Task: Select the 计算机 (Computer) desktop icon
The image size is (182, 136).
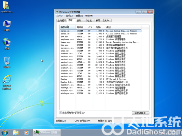Action: pos(7,26)
